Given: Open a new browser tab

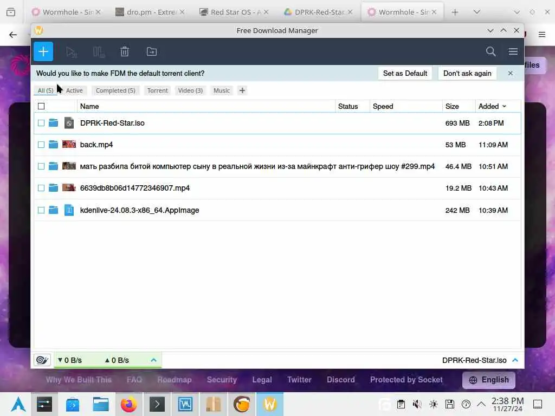Looking at the screenshot, I should pos(455,12).
